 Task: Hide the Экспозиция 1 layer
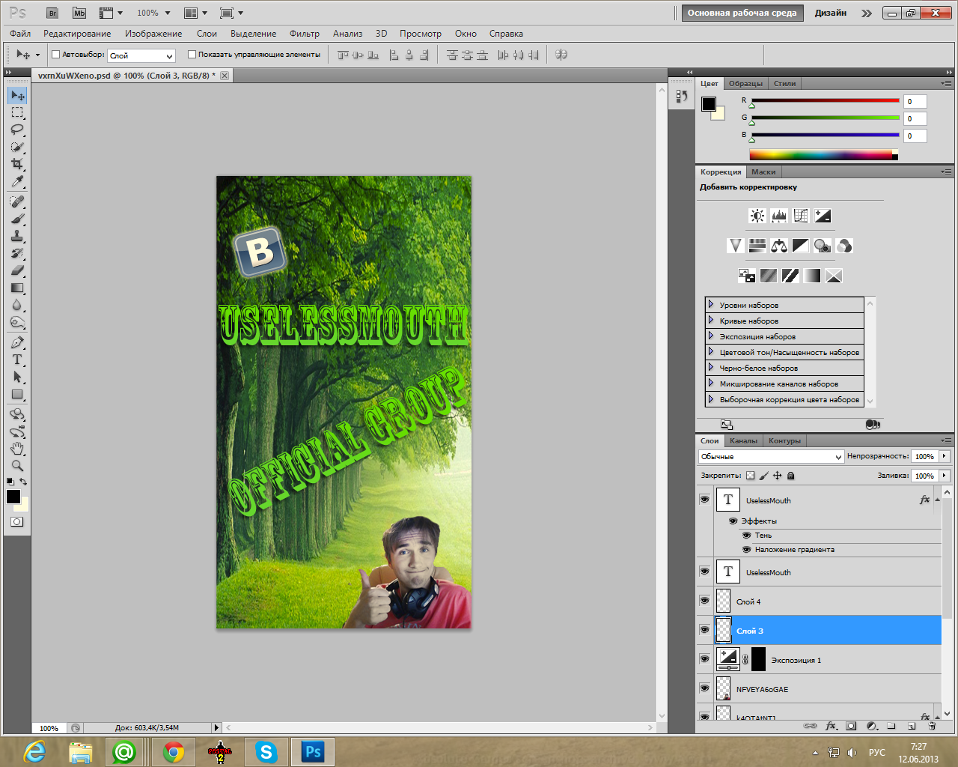[x=704, y=659]
